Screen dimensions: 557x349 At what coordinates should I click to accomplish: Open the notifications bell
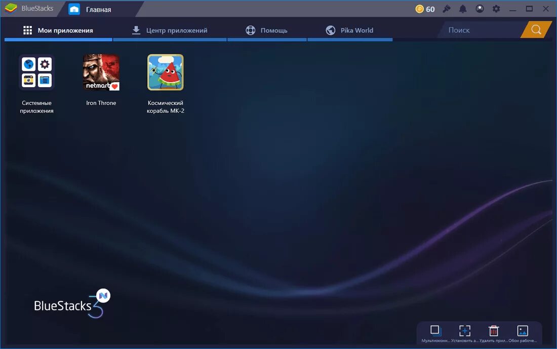pos(463,9)
